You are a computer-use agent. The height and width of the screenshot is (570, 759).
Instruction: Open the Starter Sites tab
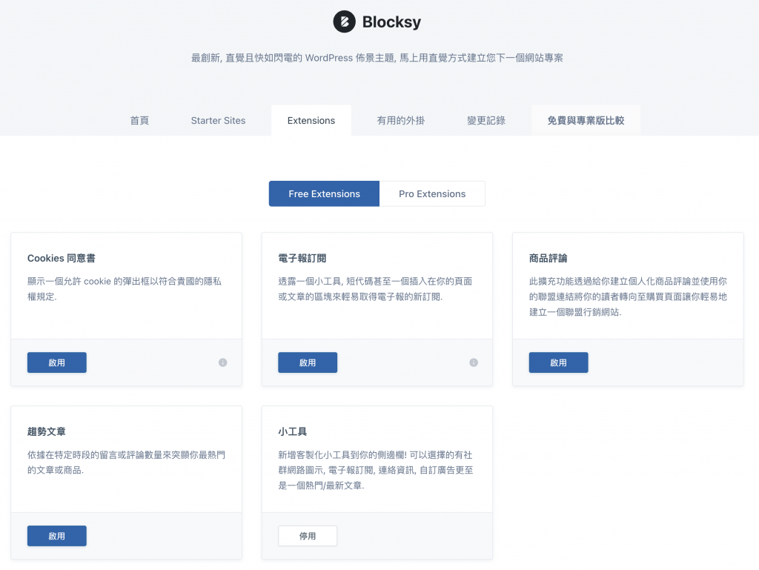pos(218,121)
